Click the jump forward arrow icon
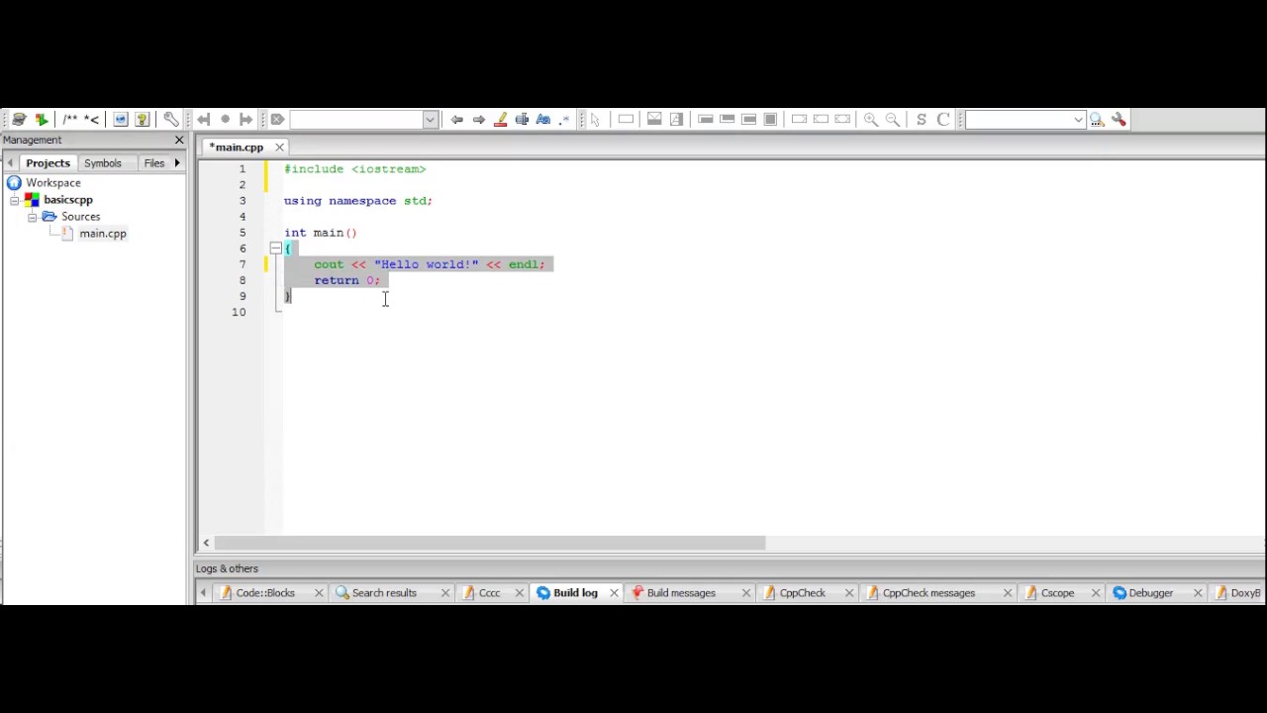 pos(245,119)
